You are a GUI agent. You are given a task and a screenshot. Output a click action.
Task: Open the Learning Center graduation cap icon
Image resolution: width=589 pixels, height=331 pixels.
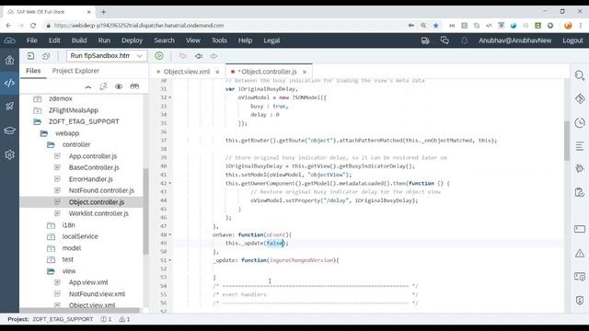(x=9, y=131)
